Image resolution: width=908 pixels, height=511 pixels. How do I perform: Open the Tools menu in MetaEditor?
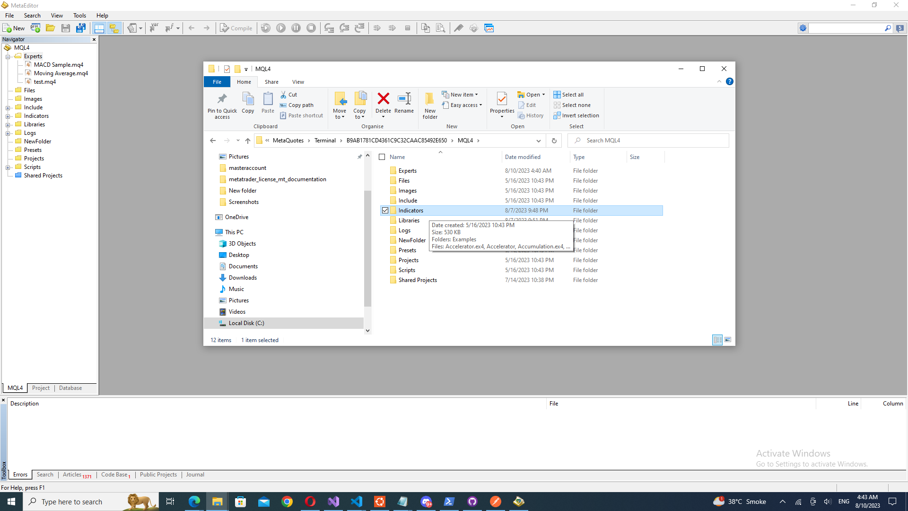pos(79,16)
